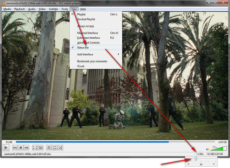Open the Media menu
230x168 pixels.
7,9
